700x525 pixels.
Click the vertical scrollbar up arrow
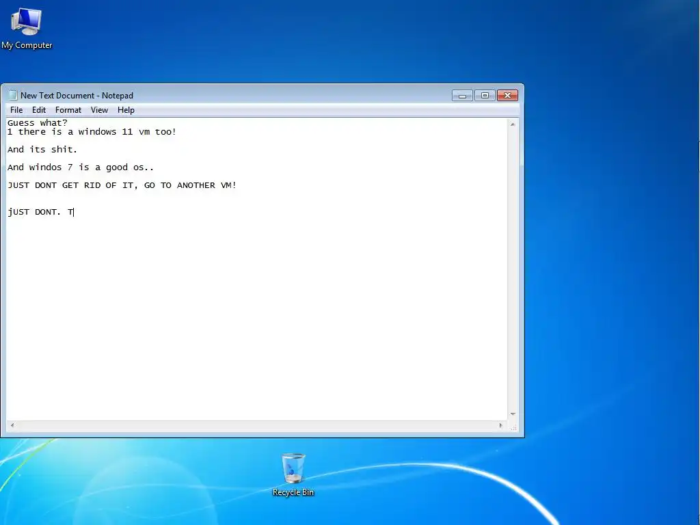point(513,124)
